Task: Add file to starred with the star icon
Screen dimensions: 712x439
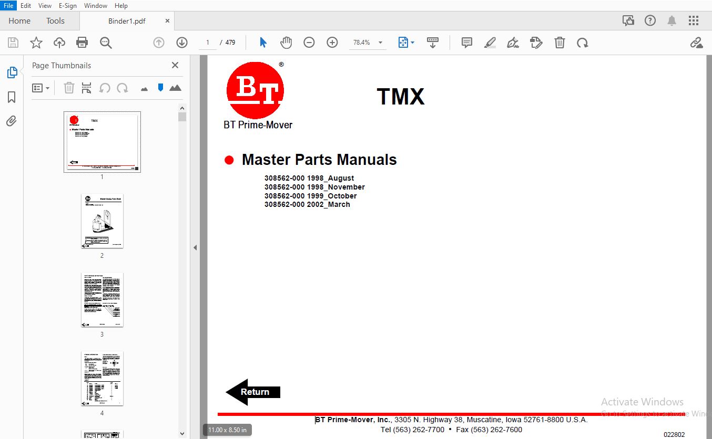Action: click(36, 43)
